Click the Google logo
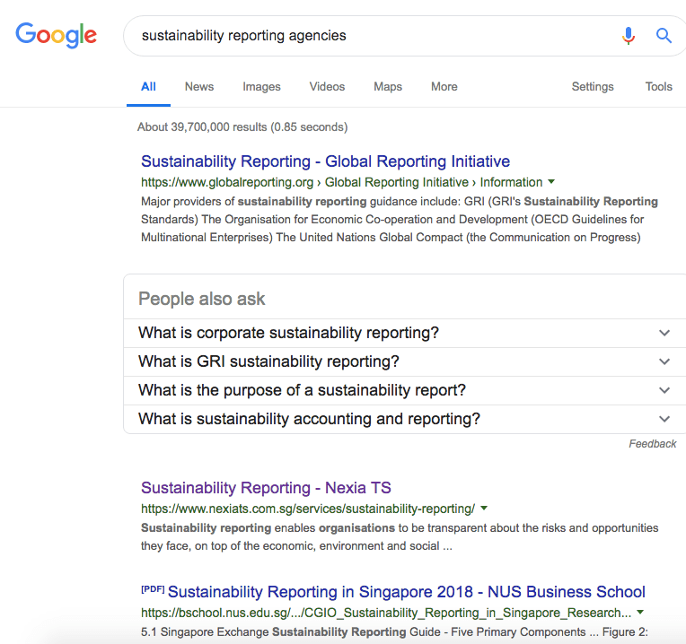The width and height of the screenshot is (686, 644). click(x=57, y=35)
